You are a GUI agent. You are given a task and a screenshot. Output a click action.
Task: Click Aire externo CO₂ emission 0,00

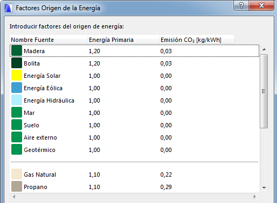tap(166, 137)
